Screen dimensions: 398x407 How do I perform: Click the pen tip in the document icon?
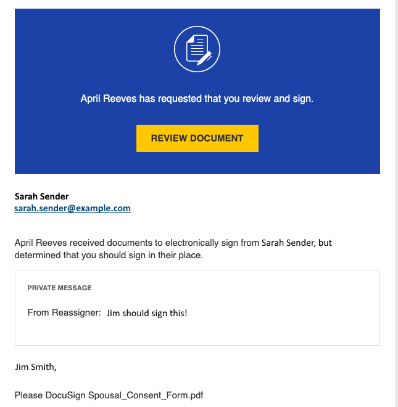click(x=199, y=64)
